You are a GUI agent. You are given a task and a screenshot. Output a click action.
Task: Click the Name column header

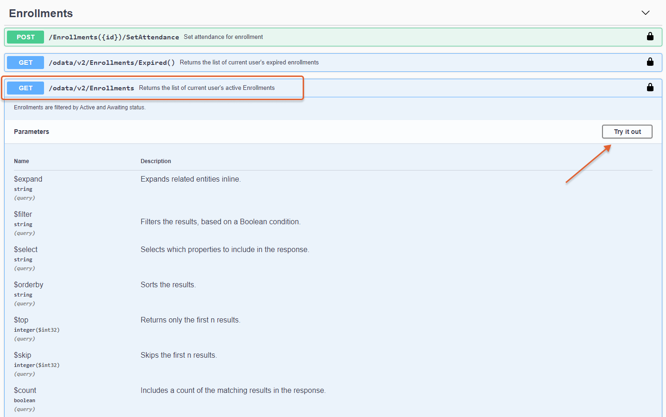(x=21, y=161)
